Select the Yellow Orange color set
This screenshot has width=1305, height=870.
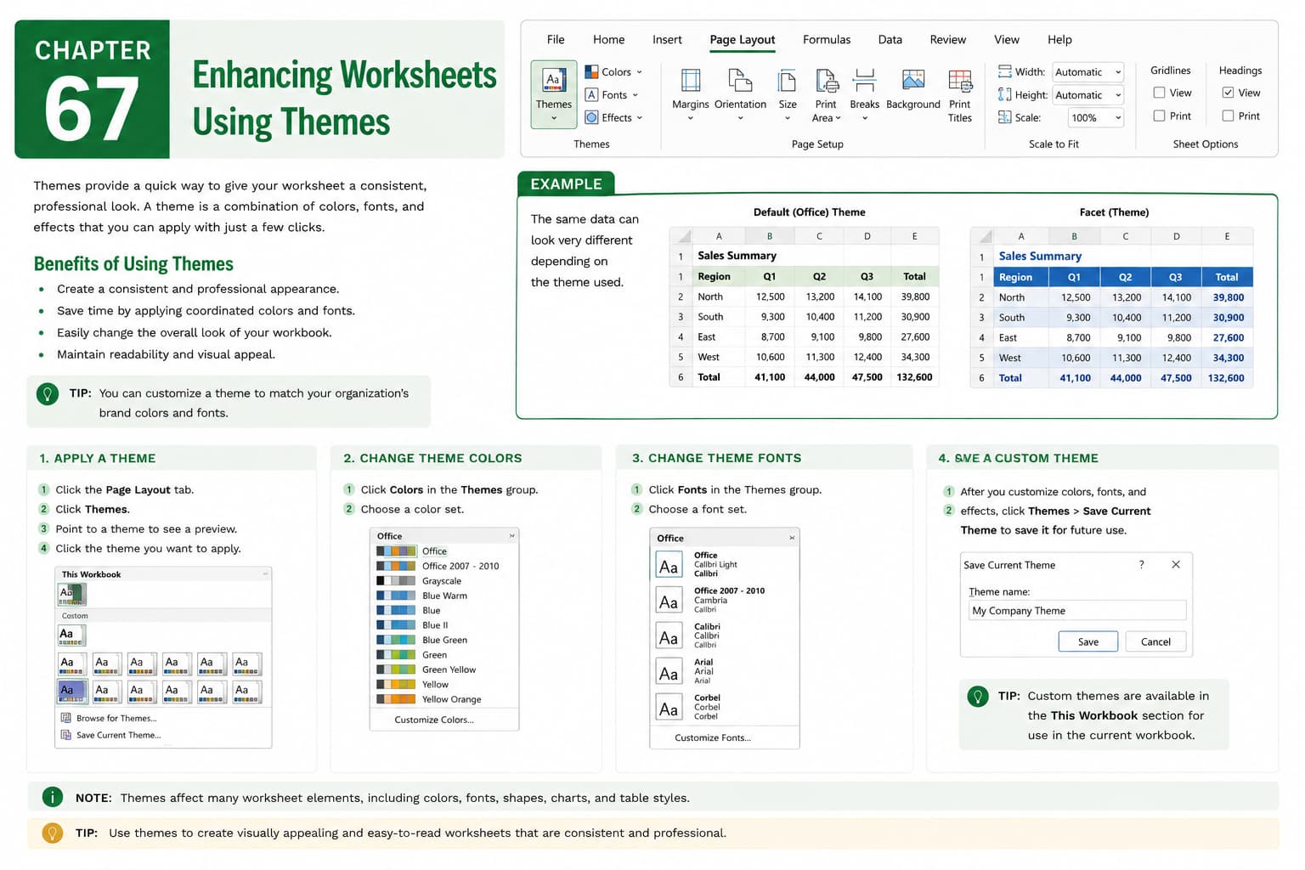point(443,699)
